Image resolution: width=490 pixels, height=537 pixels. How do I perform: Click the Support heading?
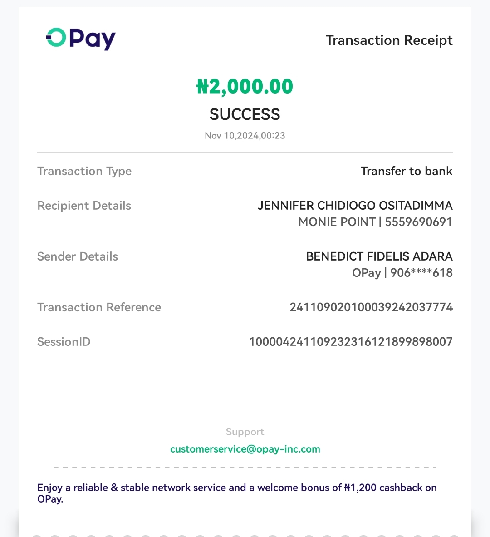coord(245,432)
